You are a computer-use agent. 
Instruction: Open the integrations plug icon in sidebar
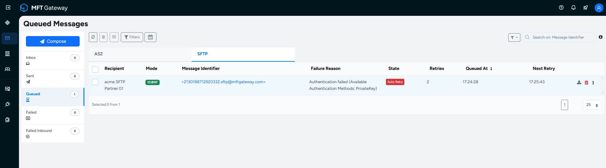[x=8, y=104]
